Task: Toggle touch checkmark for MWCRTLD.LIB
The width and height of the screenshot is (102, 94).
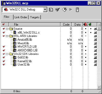Action: point(4,47)
